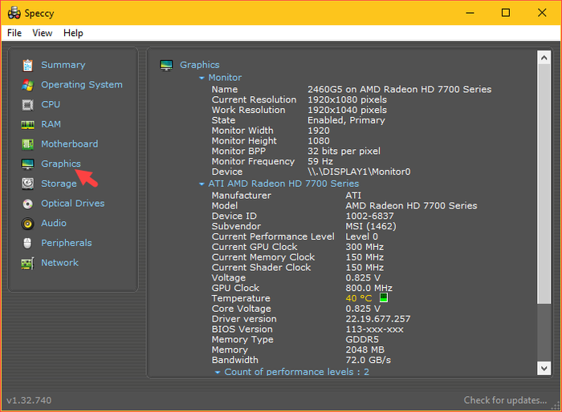Image resolution: width=562 pixels, height=412 pixels.
Task: Click the 32 bits per pixel value
Action: click(x=344, y=151)
